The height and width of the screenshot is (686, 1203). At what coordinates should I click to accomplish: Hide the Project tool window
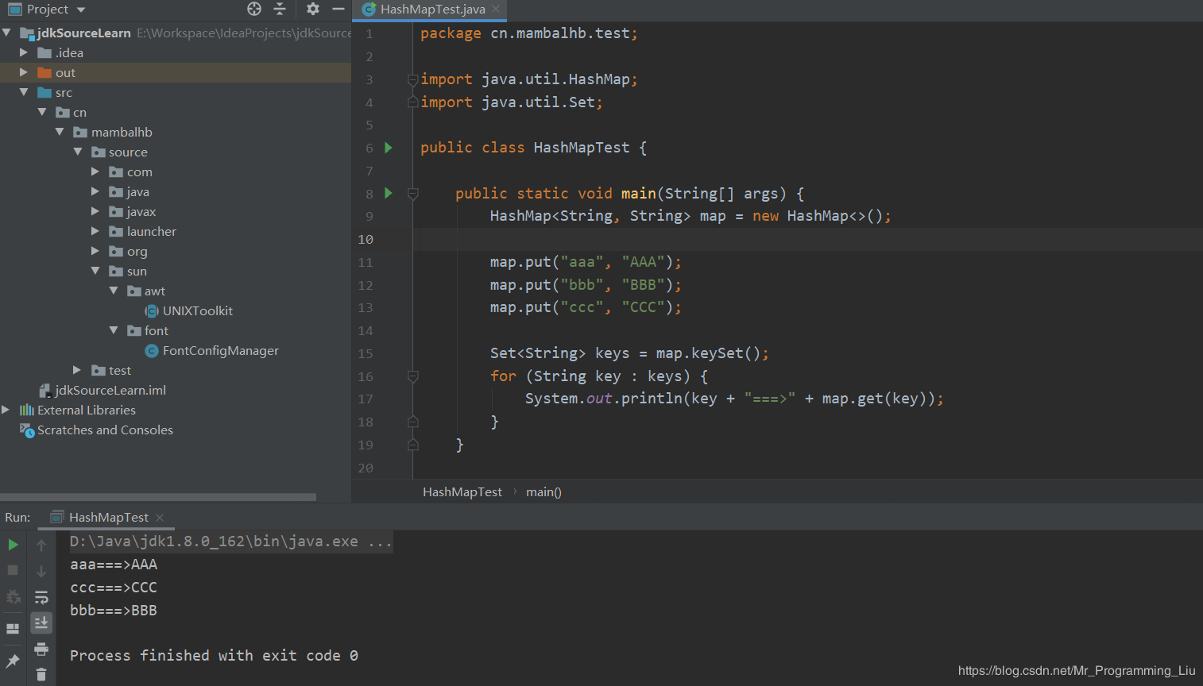pyautogui.click(x=338, y=9)
